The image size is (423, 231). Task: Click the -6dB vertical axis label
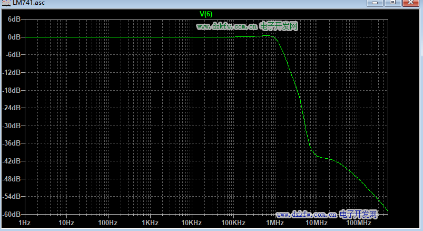tap(14, 54)
